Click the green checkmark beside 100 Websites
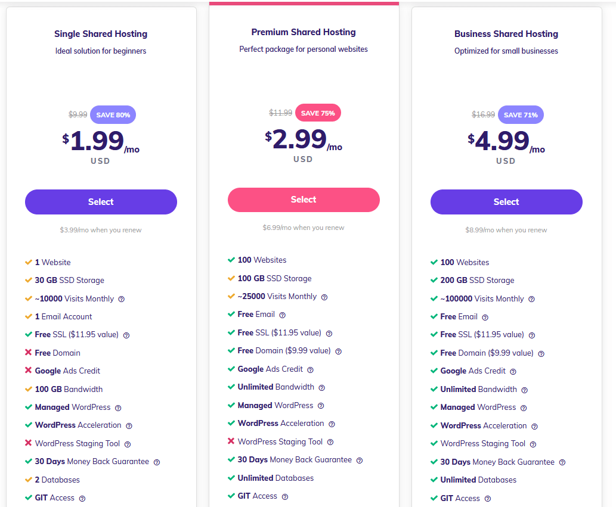616x507 pixels. tap(230, 260)
